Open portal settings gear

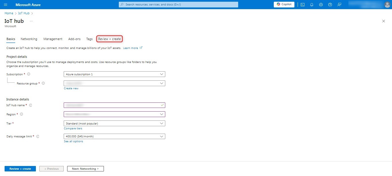tap(321, 5)
